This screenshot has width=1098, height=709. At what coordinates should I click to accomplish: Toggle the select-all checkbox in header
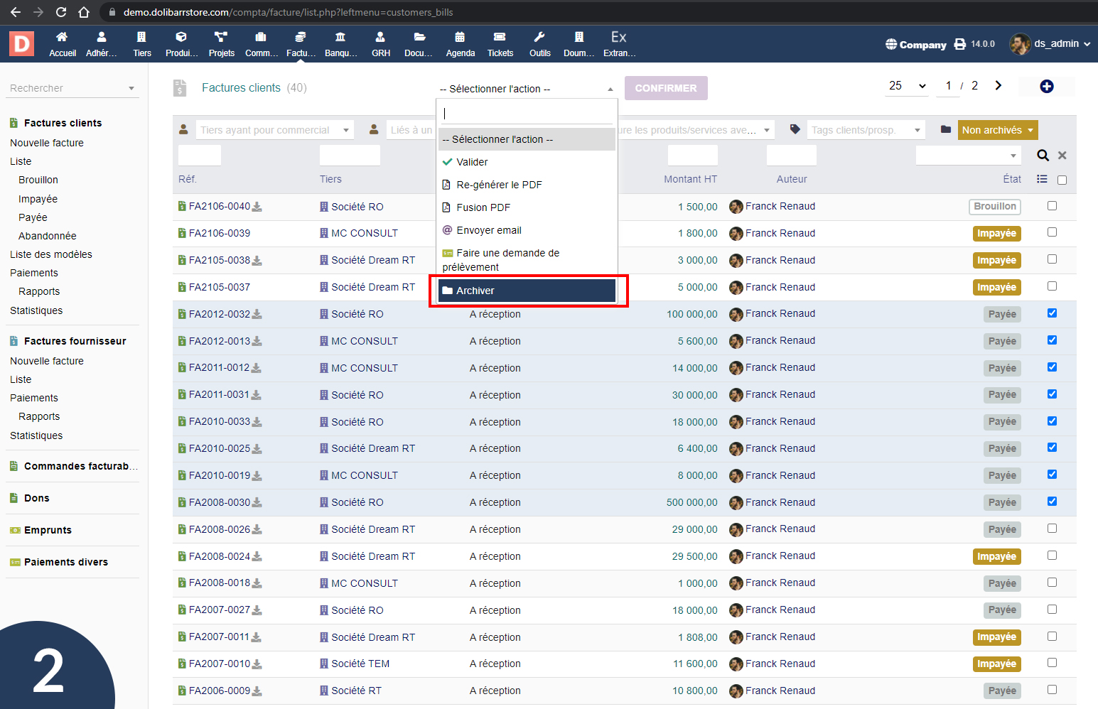tap(1062, 180)
